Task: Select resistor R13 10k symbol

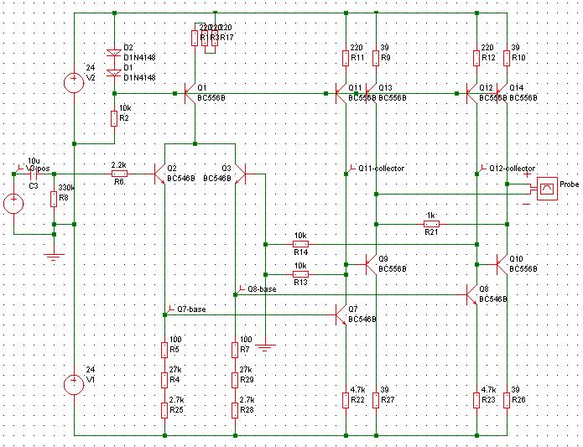Action: (x=300, y=274)
